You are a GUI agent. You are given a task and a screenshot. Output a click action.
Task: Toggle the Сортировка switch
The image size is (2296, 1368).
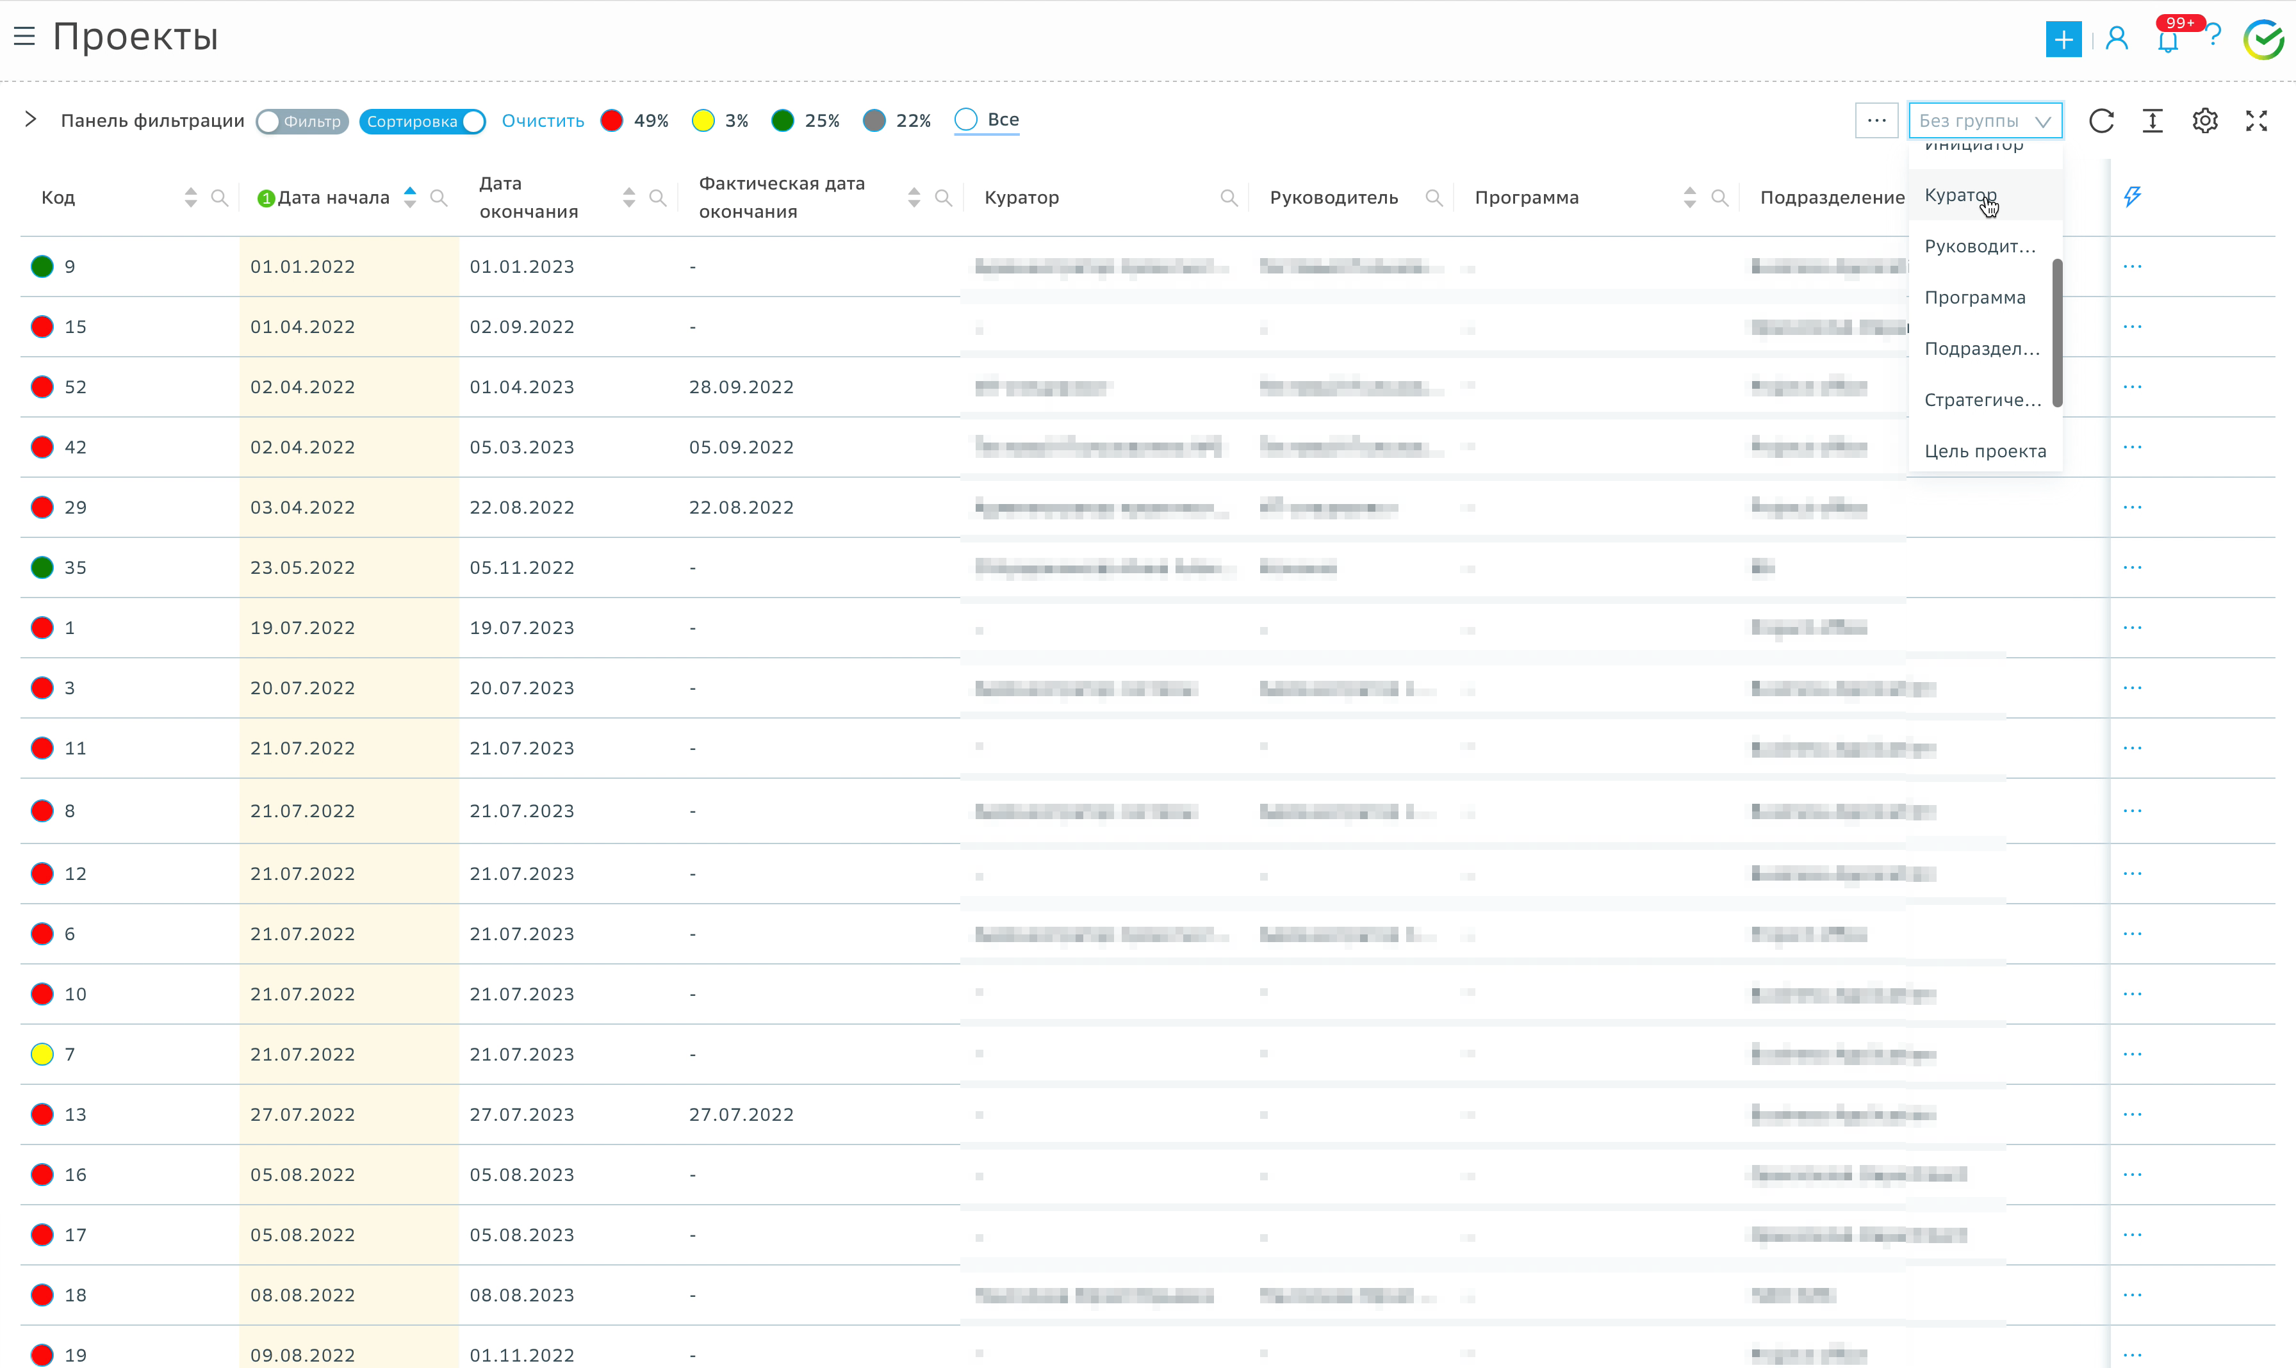422,122
